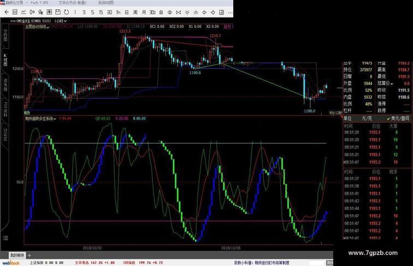The height and width of the screenshot is (266, 413).
Task: Open the 讨论区 side tab
Action: [x=5, y=134]
